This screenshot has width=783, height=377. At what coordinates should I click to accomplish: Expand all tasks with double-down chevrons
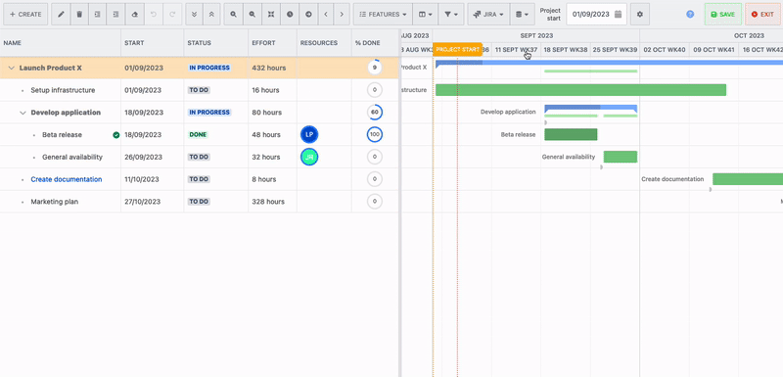point(194,15)
